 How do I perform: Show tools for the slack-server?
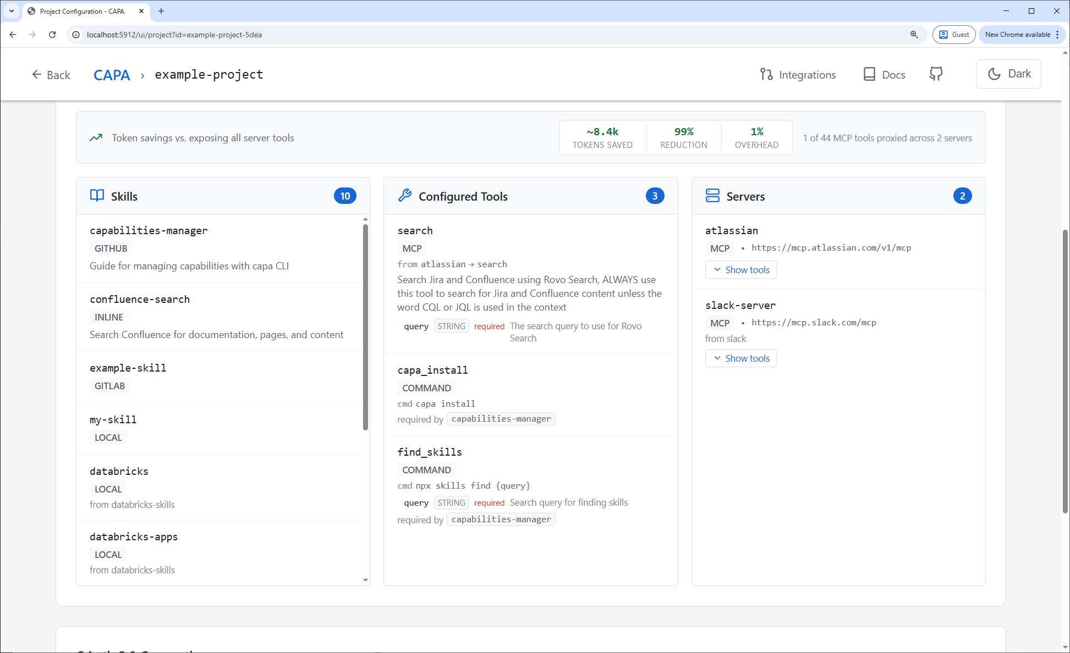click(740, 358)
